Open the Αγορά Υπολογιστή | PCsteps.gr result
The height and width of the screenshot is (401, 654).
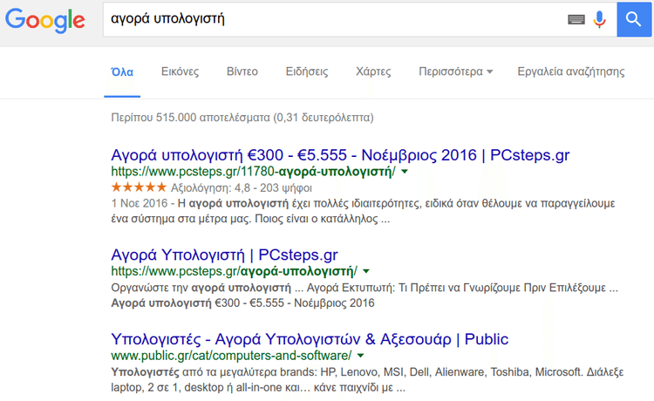pos(224,255)
